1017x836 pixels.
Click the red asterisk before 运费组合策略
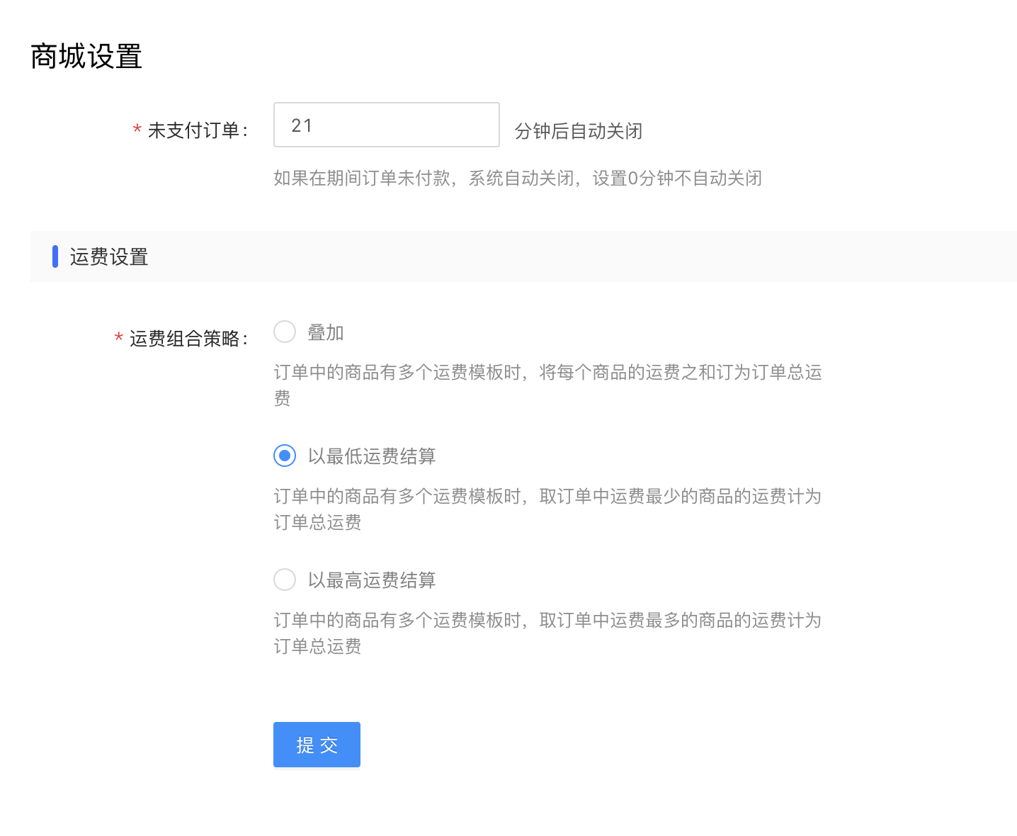[119, 338]
